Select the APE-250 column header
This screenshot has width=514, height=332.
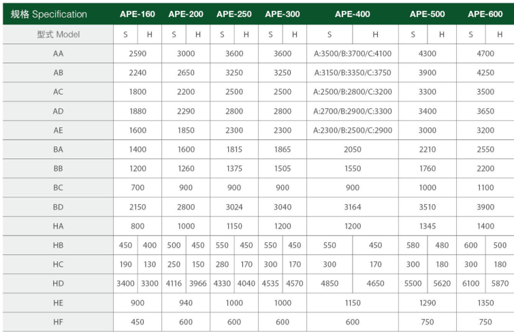coord(234,14)
